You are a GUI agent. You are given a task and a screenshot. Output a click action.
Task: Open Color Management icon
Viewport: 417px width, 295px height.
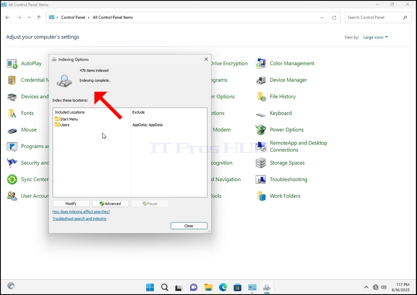260,64
